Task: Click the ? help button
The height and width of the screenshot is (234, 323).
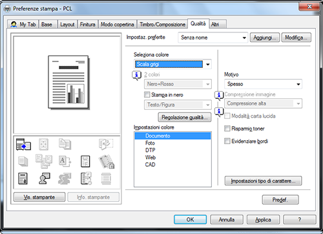Action: pos(300,220)
